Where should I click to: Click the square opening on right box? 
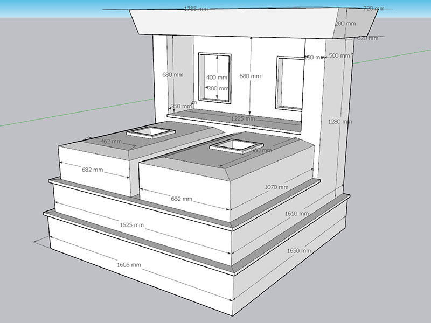(237, 146)
